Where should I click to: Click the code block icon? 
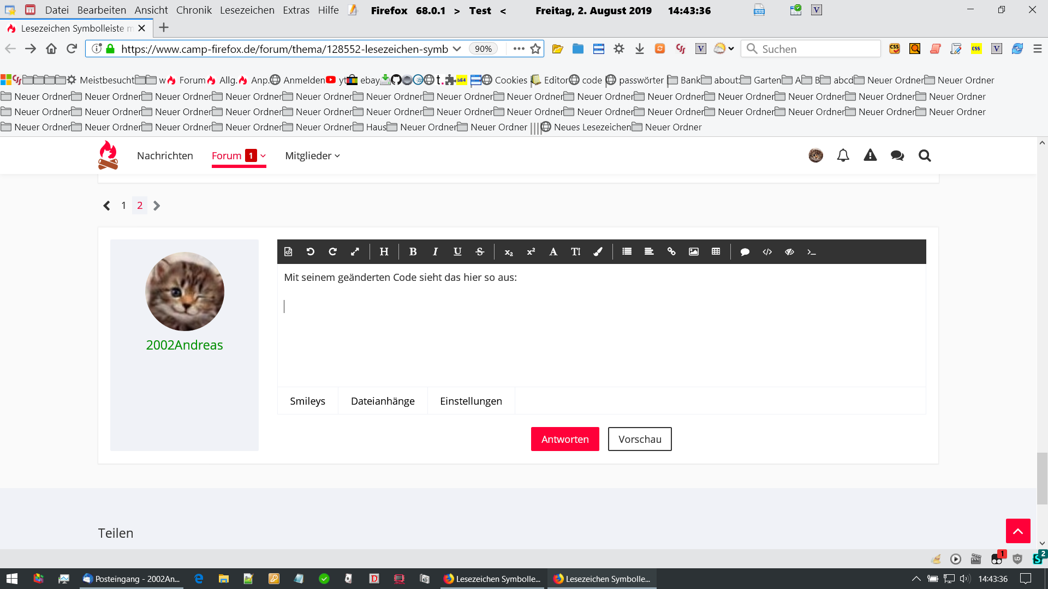tap(767, 251)
